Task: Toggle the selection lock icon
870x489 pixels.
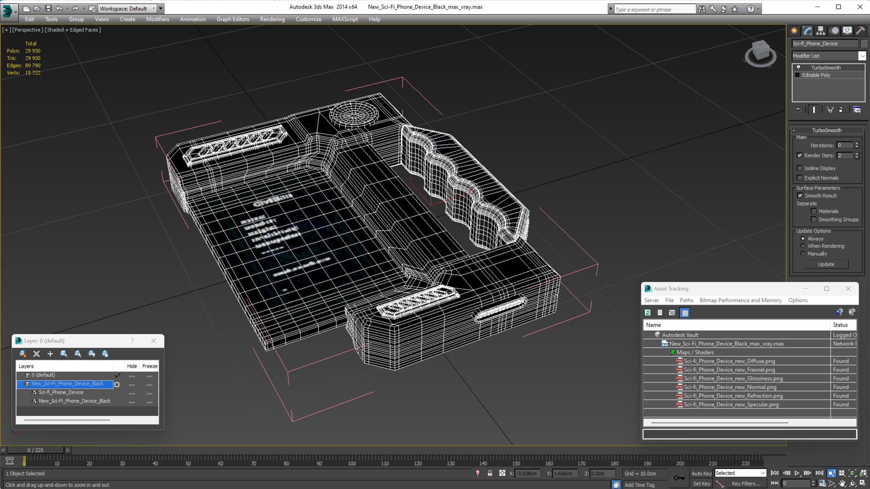Action: (x=490, y=473)
